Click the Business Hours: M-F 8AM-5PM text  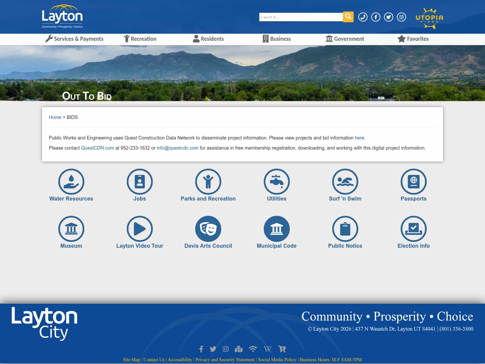point(331,360)
